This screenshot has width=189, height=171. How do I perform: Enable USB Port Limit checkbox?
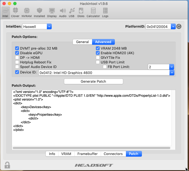click(98, 62)
